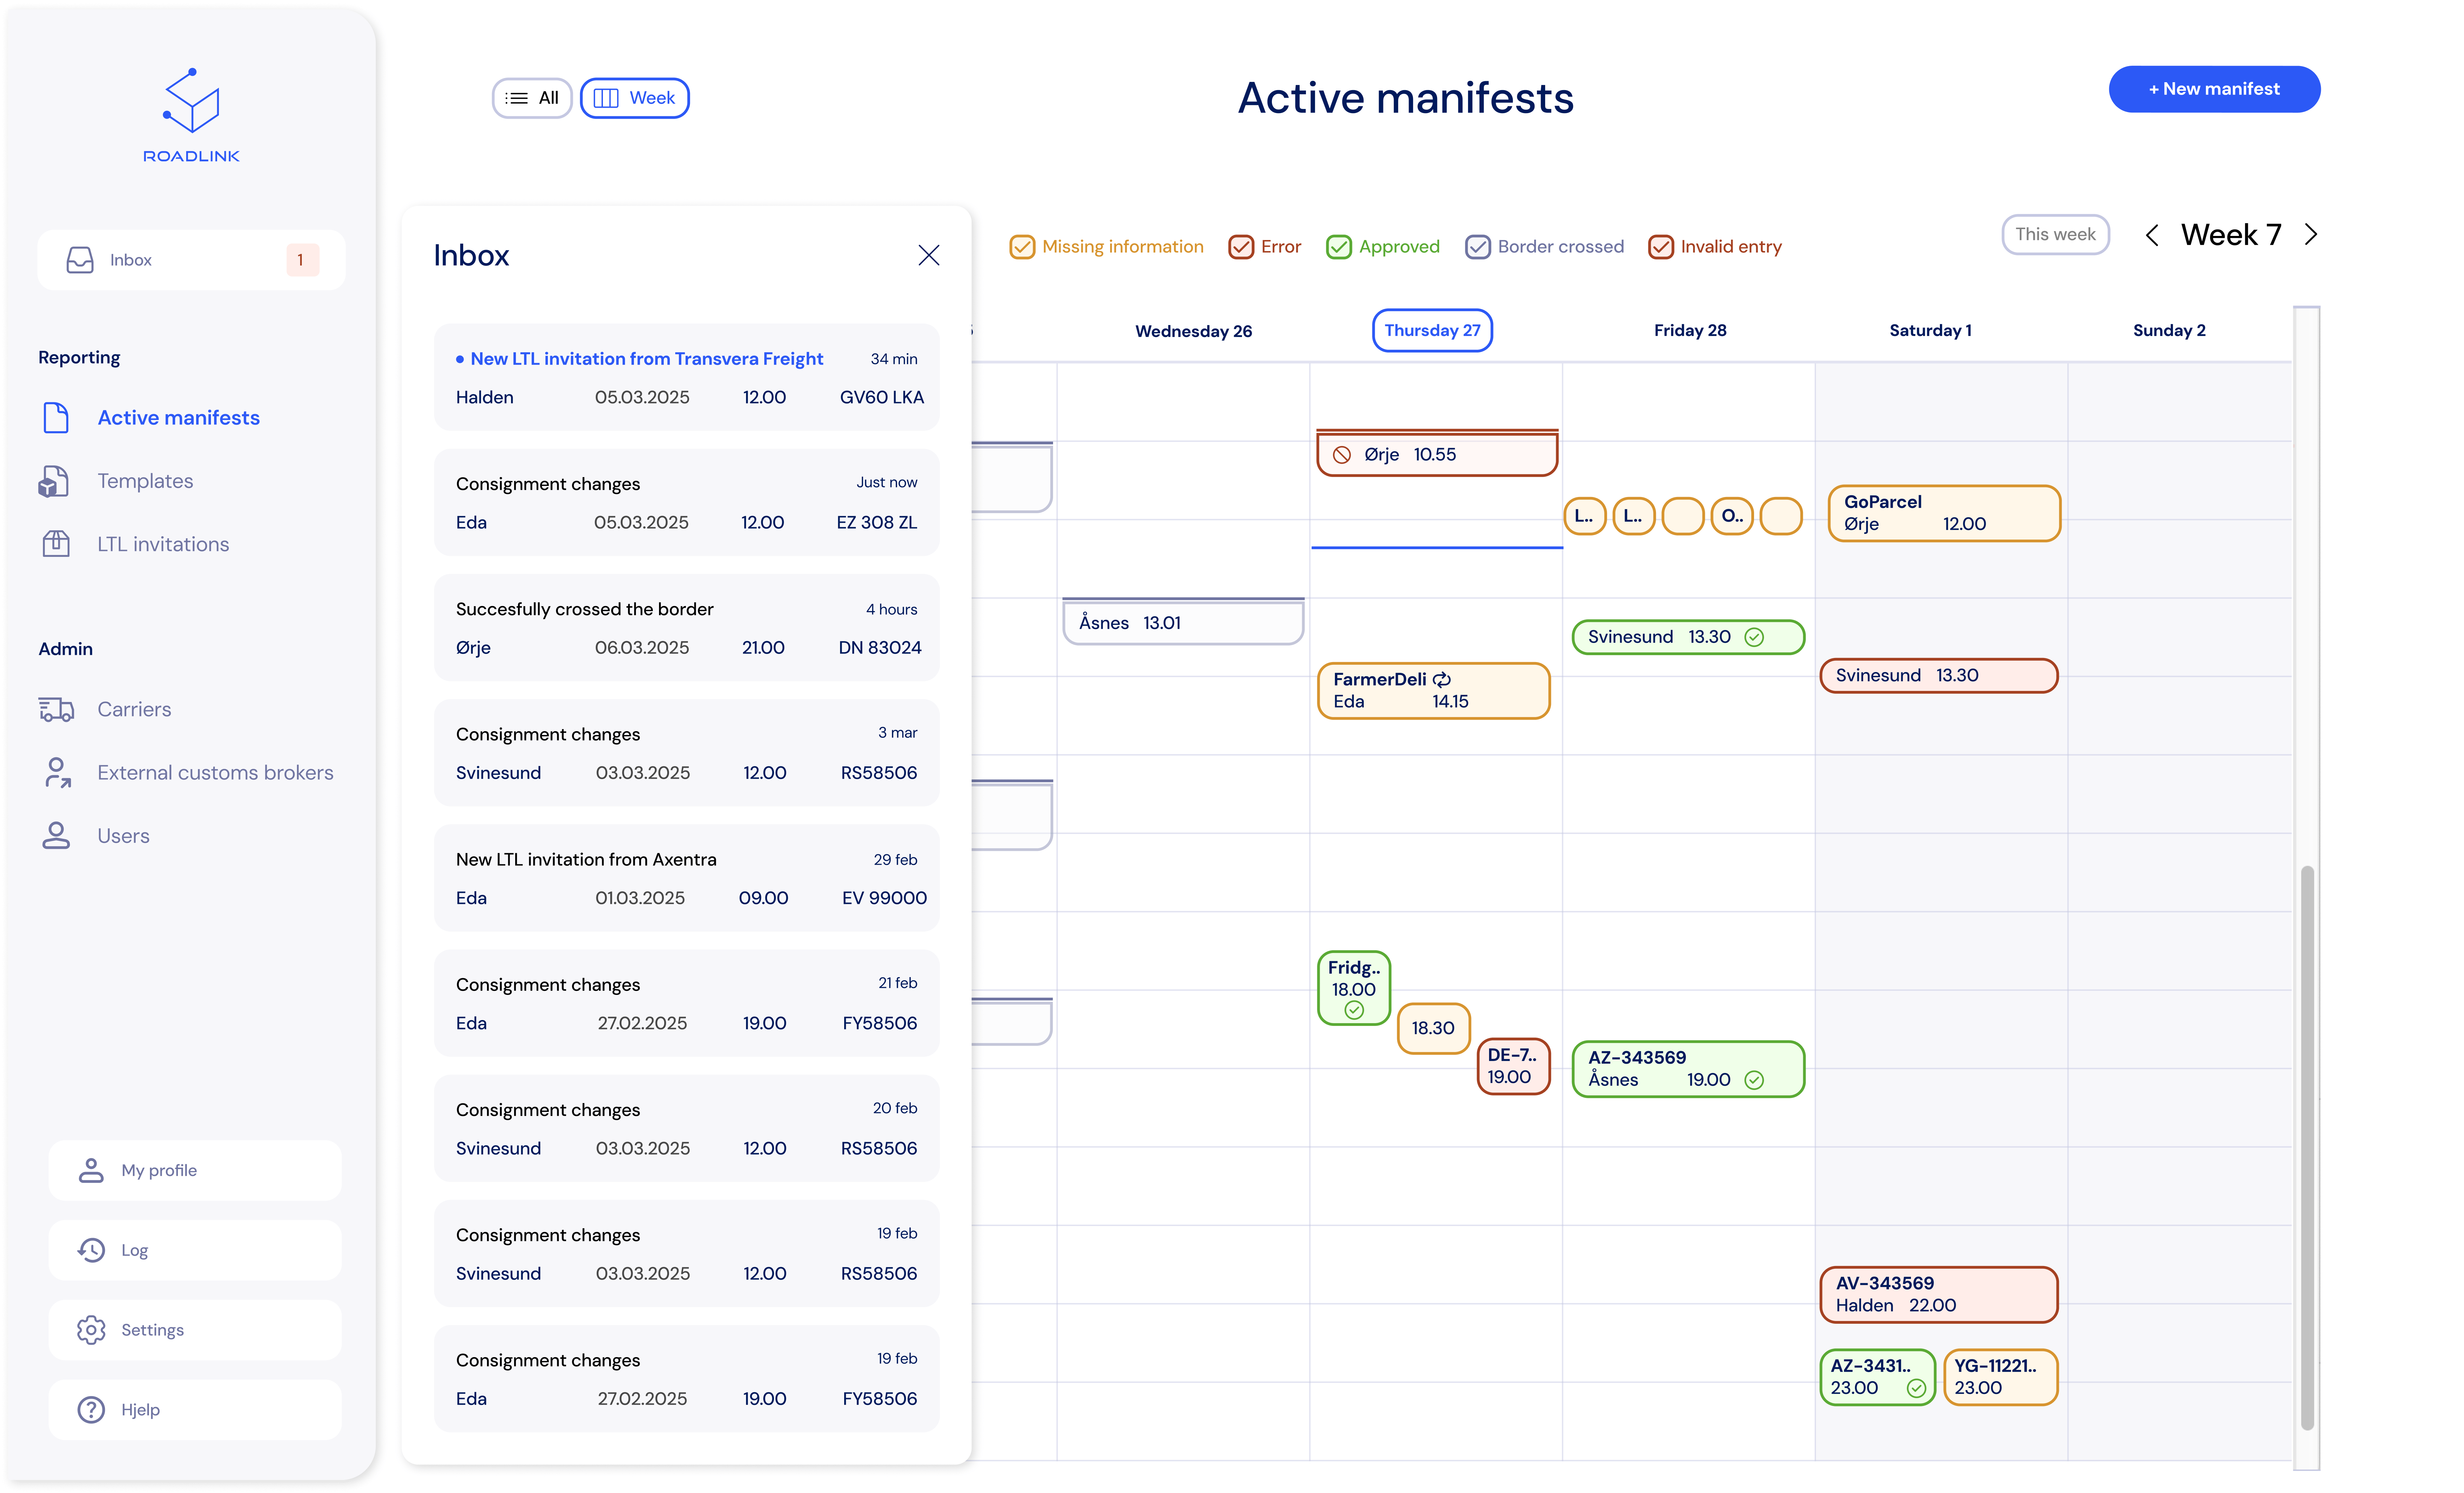Open Succesfully crossed the border inbox message

pos(686,628)
